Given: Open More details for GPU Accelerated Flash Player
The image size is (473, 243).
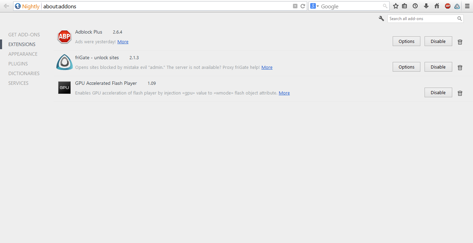Looking at the screenshot, I should [284, 93].
